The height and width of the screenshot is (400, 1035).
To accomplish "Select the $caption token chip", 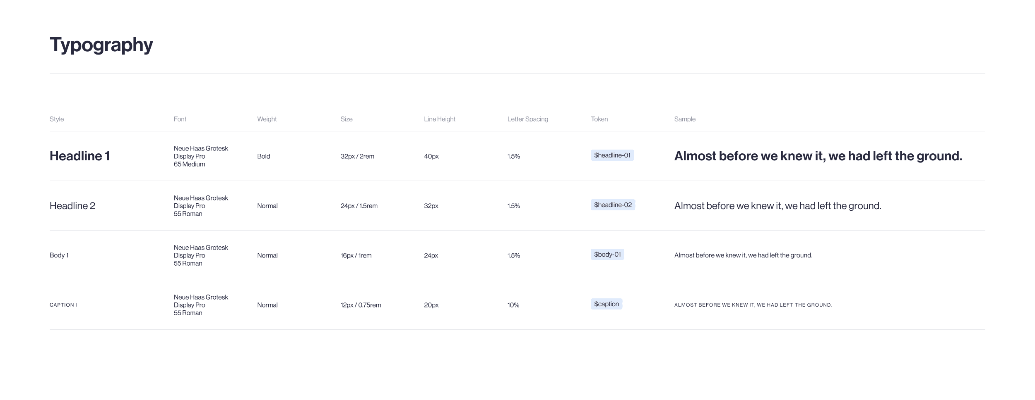I will (x=607, y=304).
